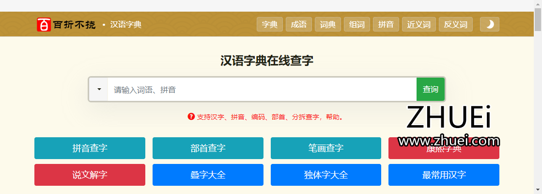Switch to the 拼音 navigation item
The image size is (542, 194).
386,25
